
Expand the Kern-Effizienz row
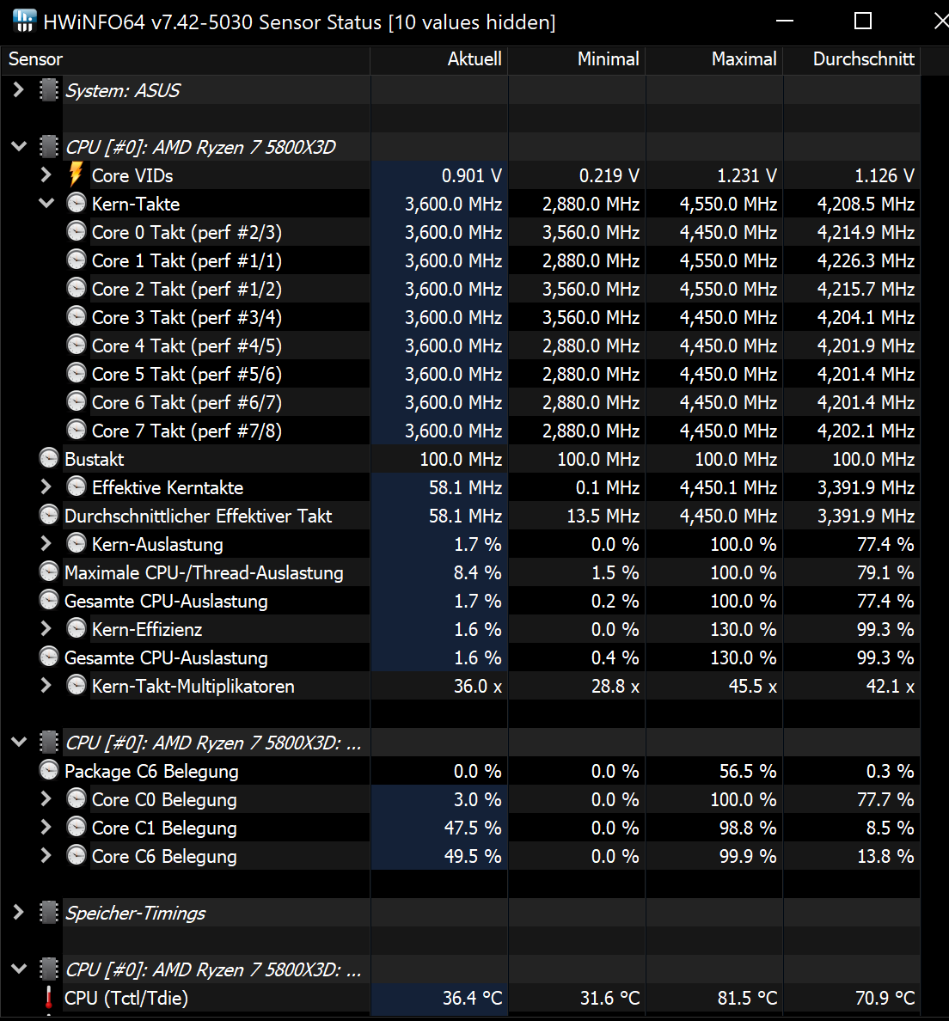[x=46, y=628]
